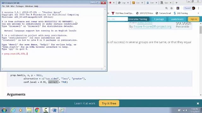Launch Internet Explorer from the taskbar
Viewport: 202px width, 113px height.
pos(13,110)
